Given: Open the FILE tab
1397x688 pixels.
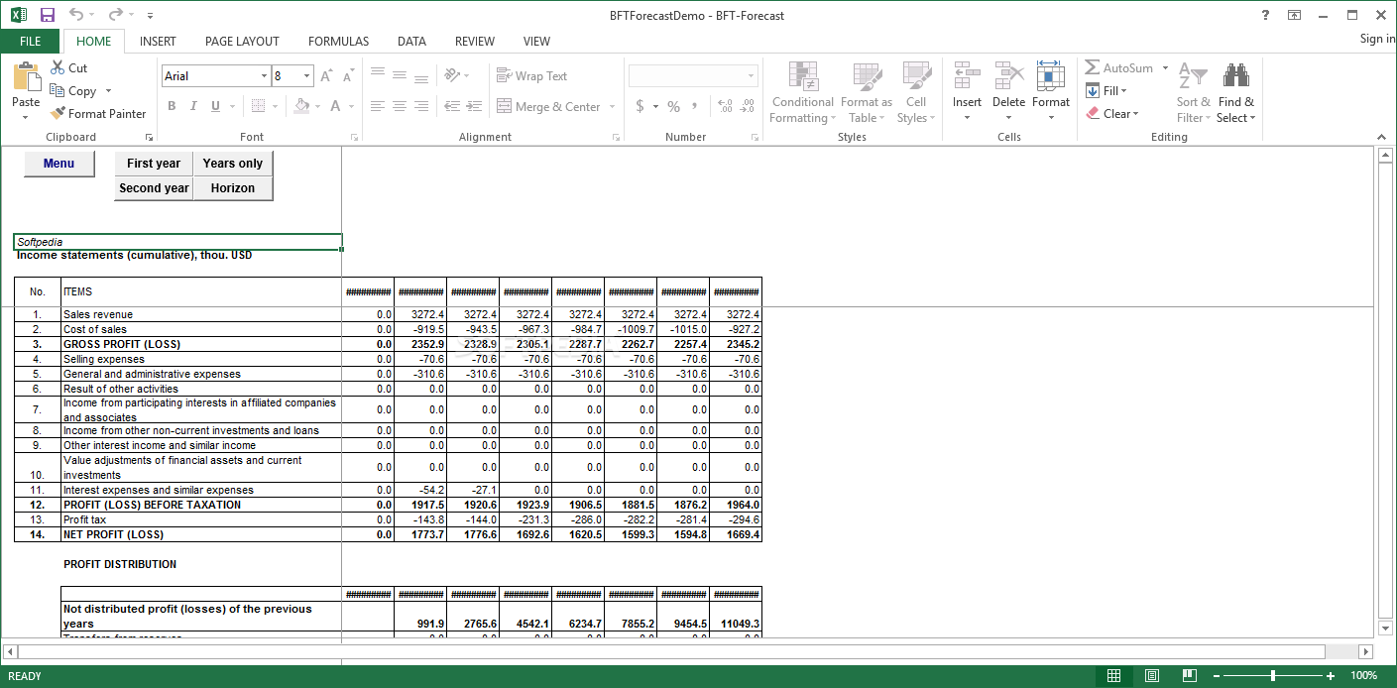Looking at the screenshot, I should [31, 41].
